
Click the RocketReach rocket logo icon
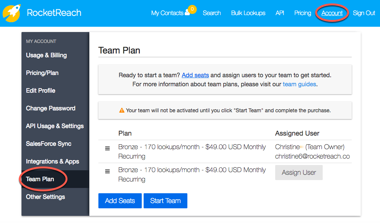click(12, 13)
